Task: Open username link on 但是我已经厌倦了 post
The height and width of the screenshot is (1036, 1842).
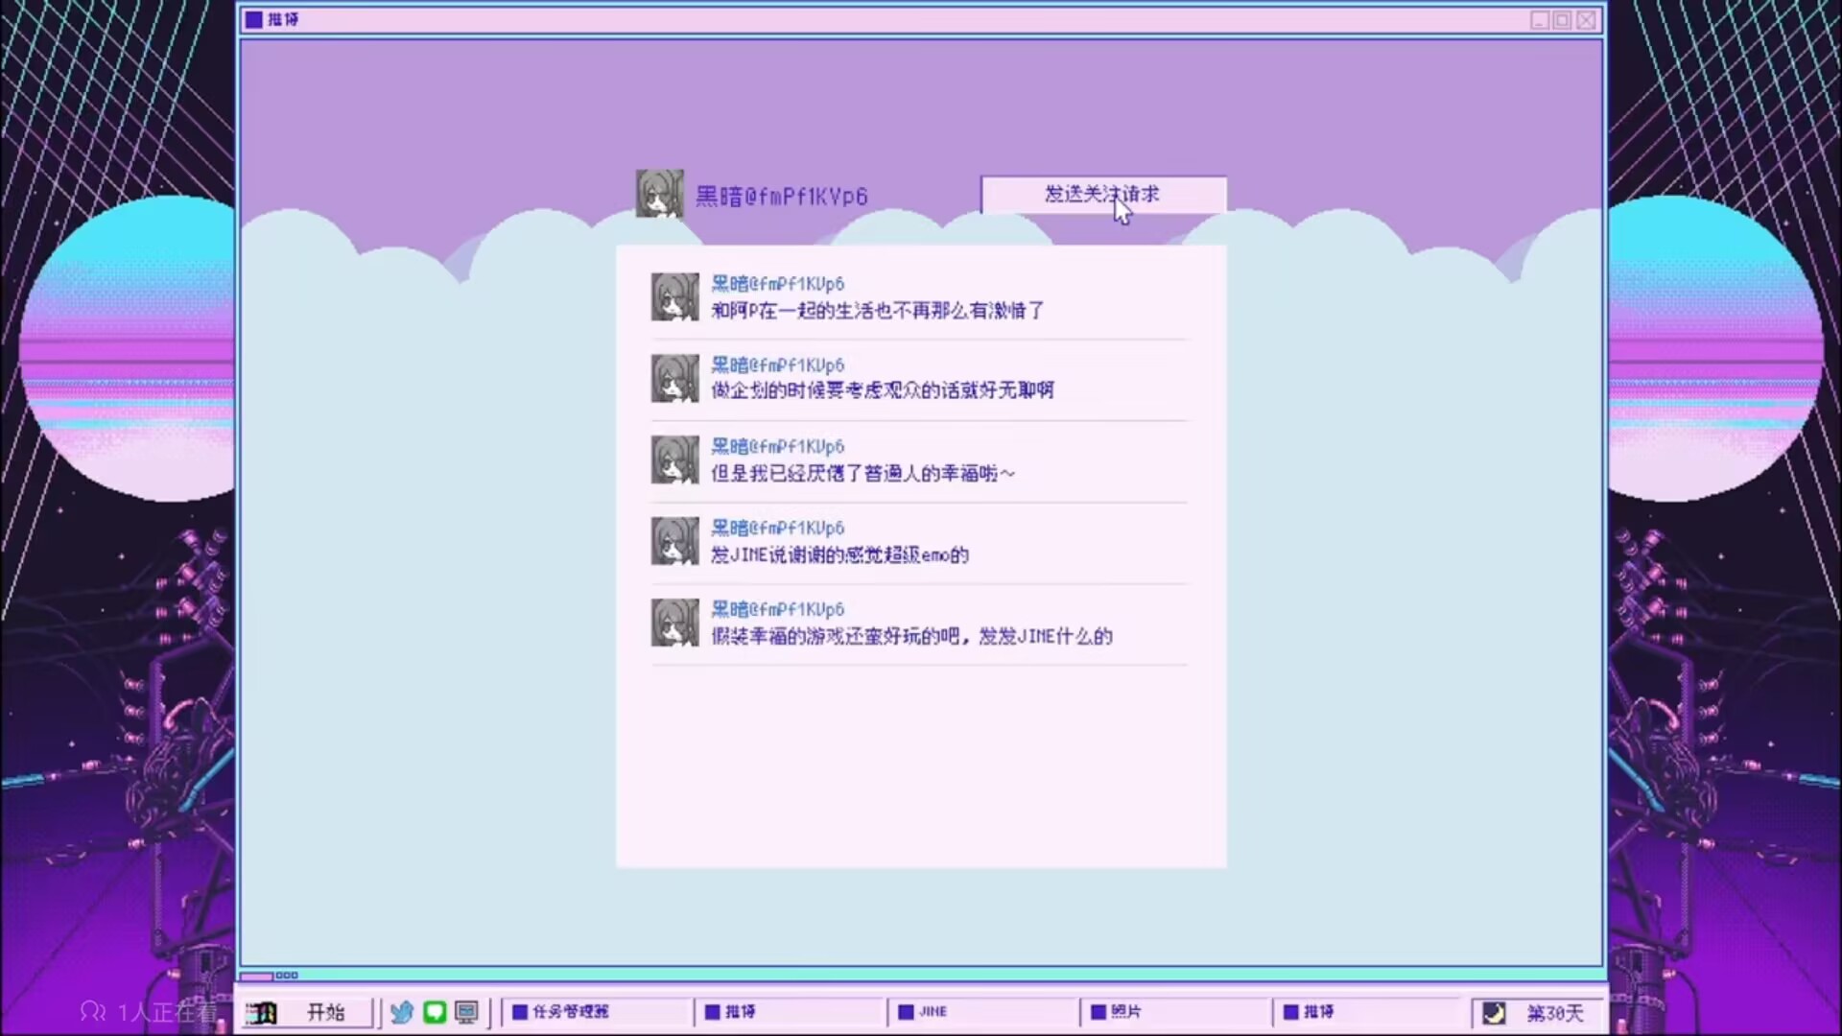Action: click(777, 446)
